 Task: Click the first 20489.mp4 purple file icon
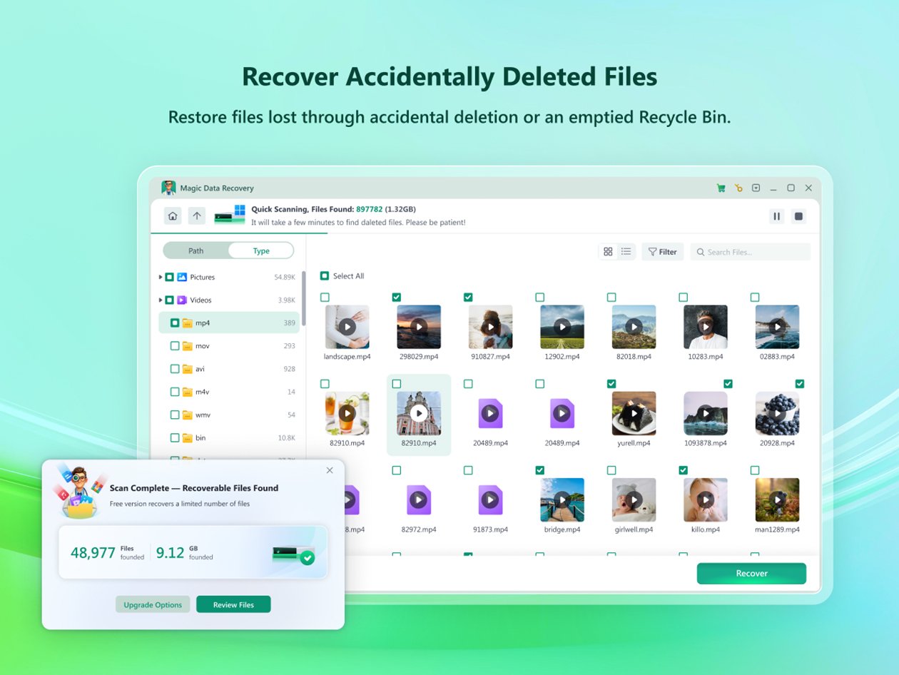click(490, 413)
